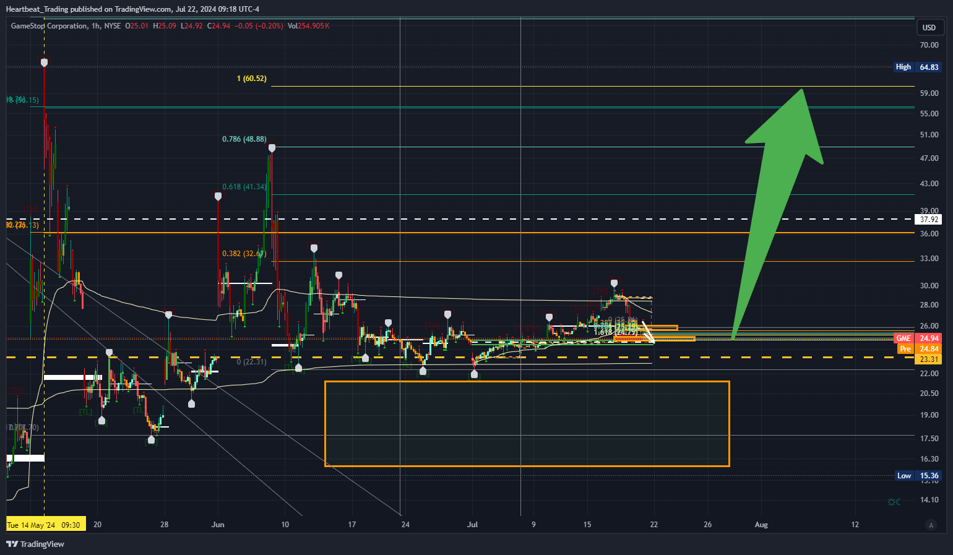Click the C24.94 close price value
Image resolution: width=953 pixels, height=555 pixels.
(x=218, y=26)
